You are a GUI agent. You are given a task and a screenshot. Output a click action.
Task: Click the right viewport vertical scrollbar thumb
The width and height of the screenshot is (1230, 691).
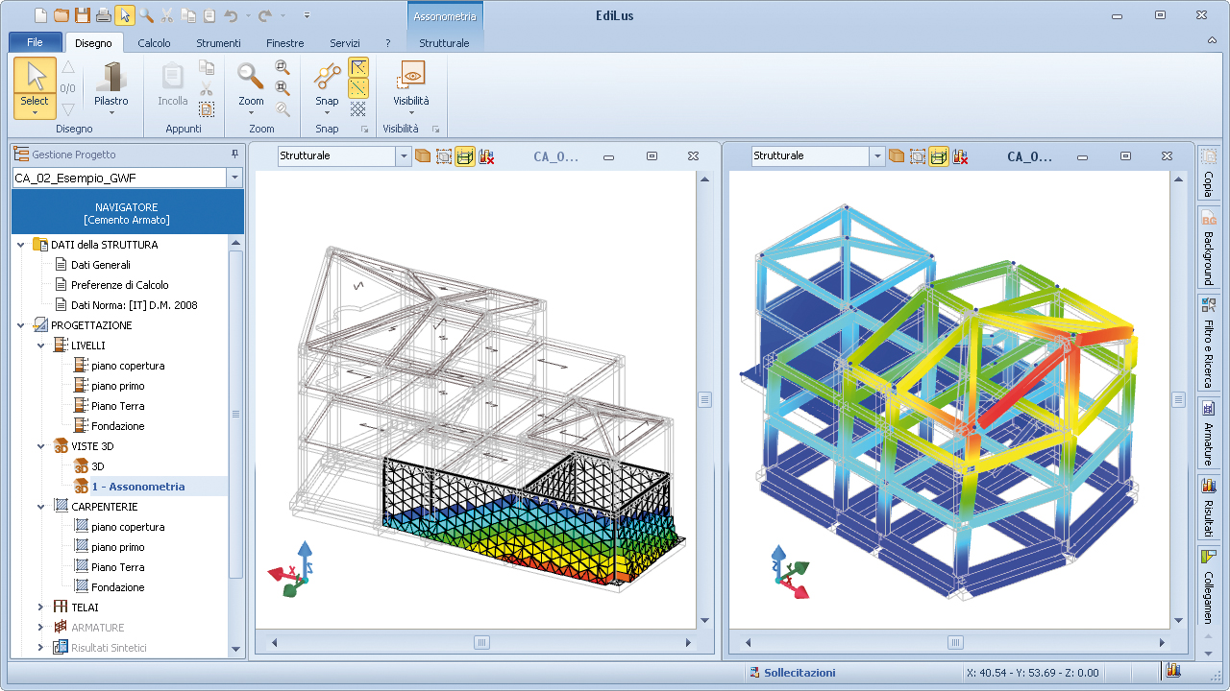point(1178,399)
